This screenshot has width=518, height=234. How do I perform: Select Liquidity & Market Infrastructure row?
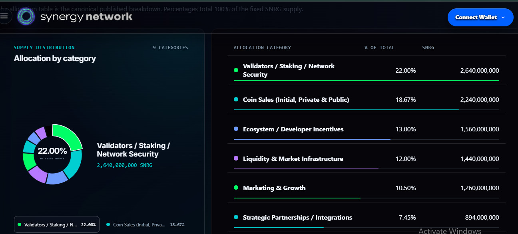coord(367,159)
